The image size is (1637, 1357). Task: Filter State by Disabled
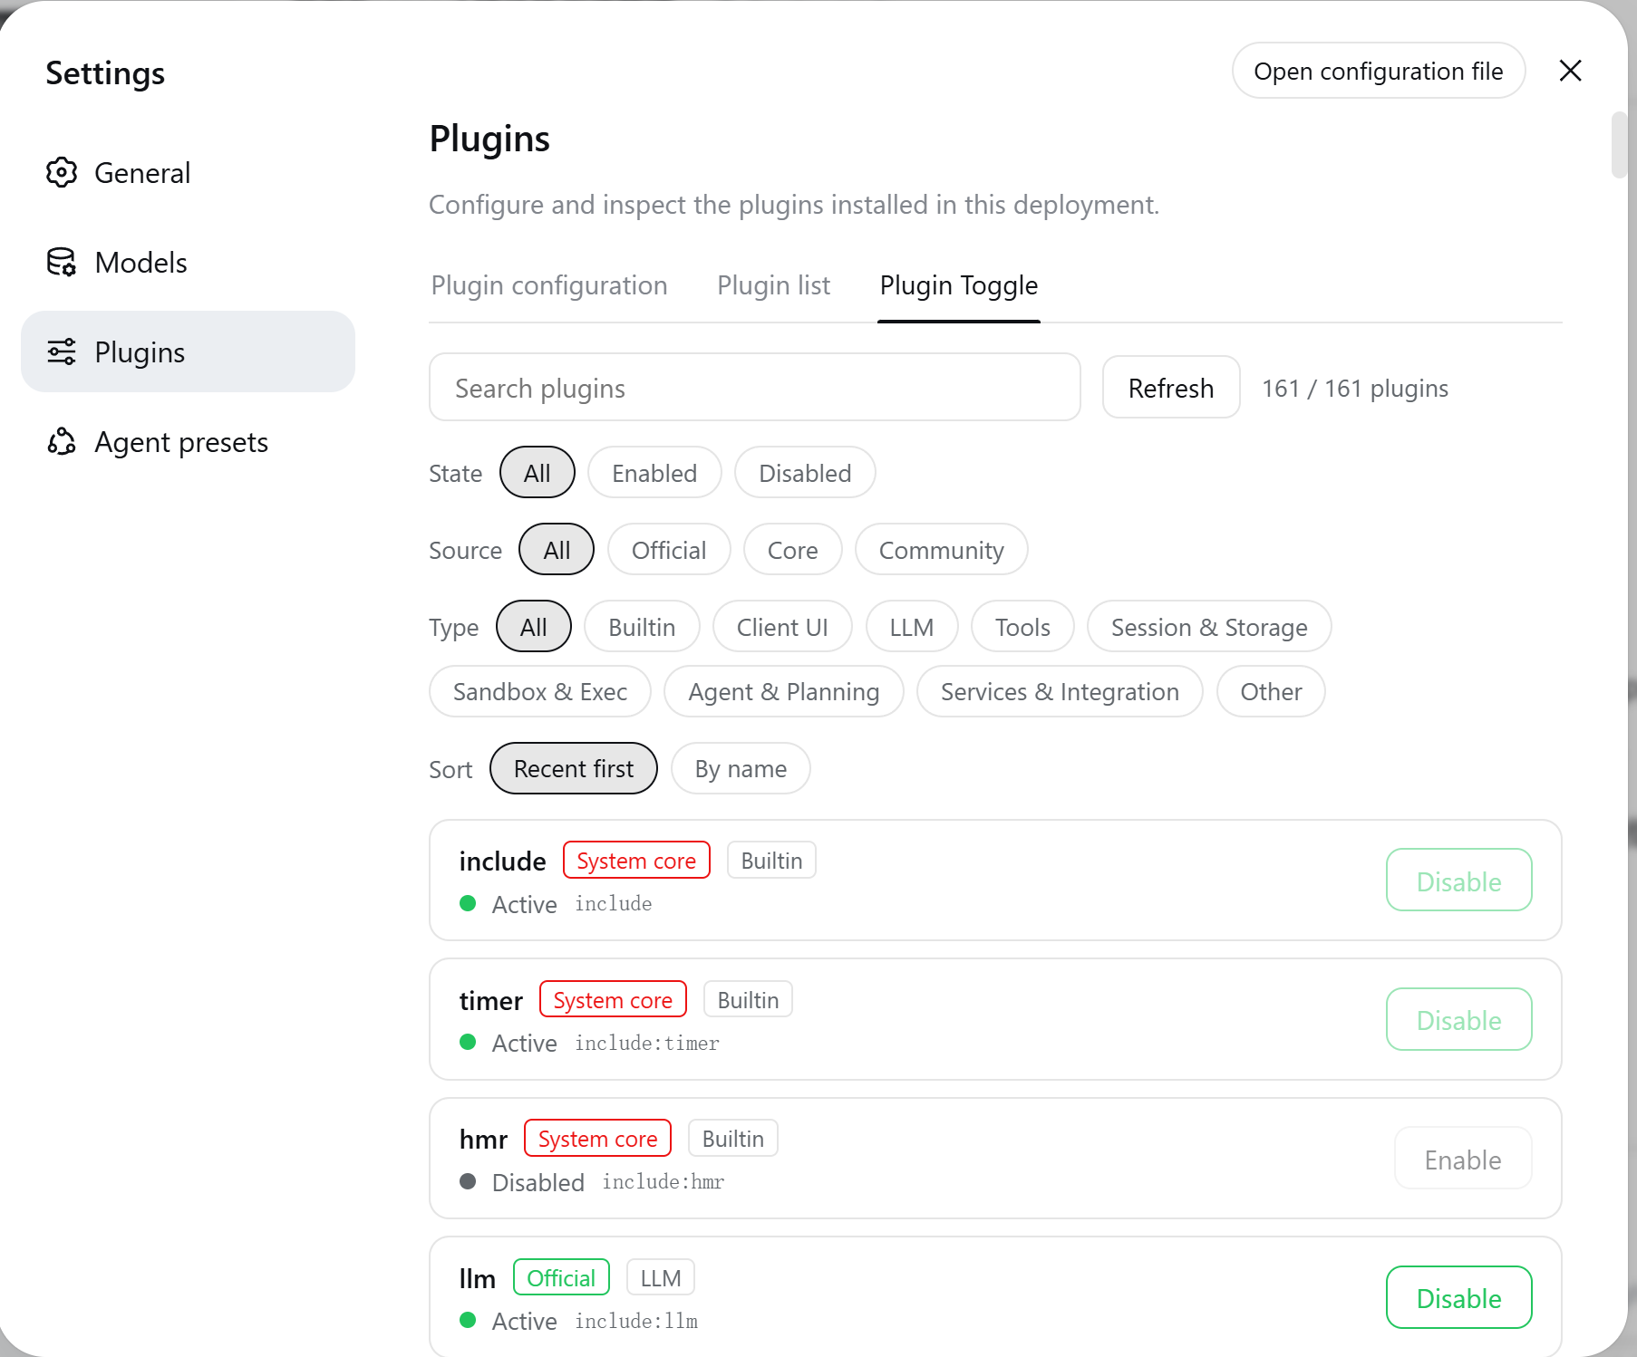[x=805, y=473]
